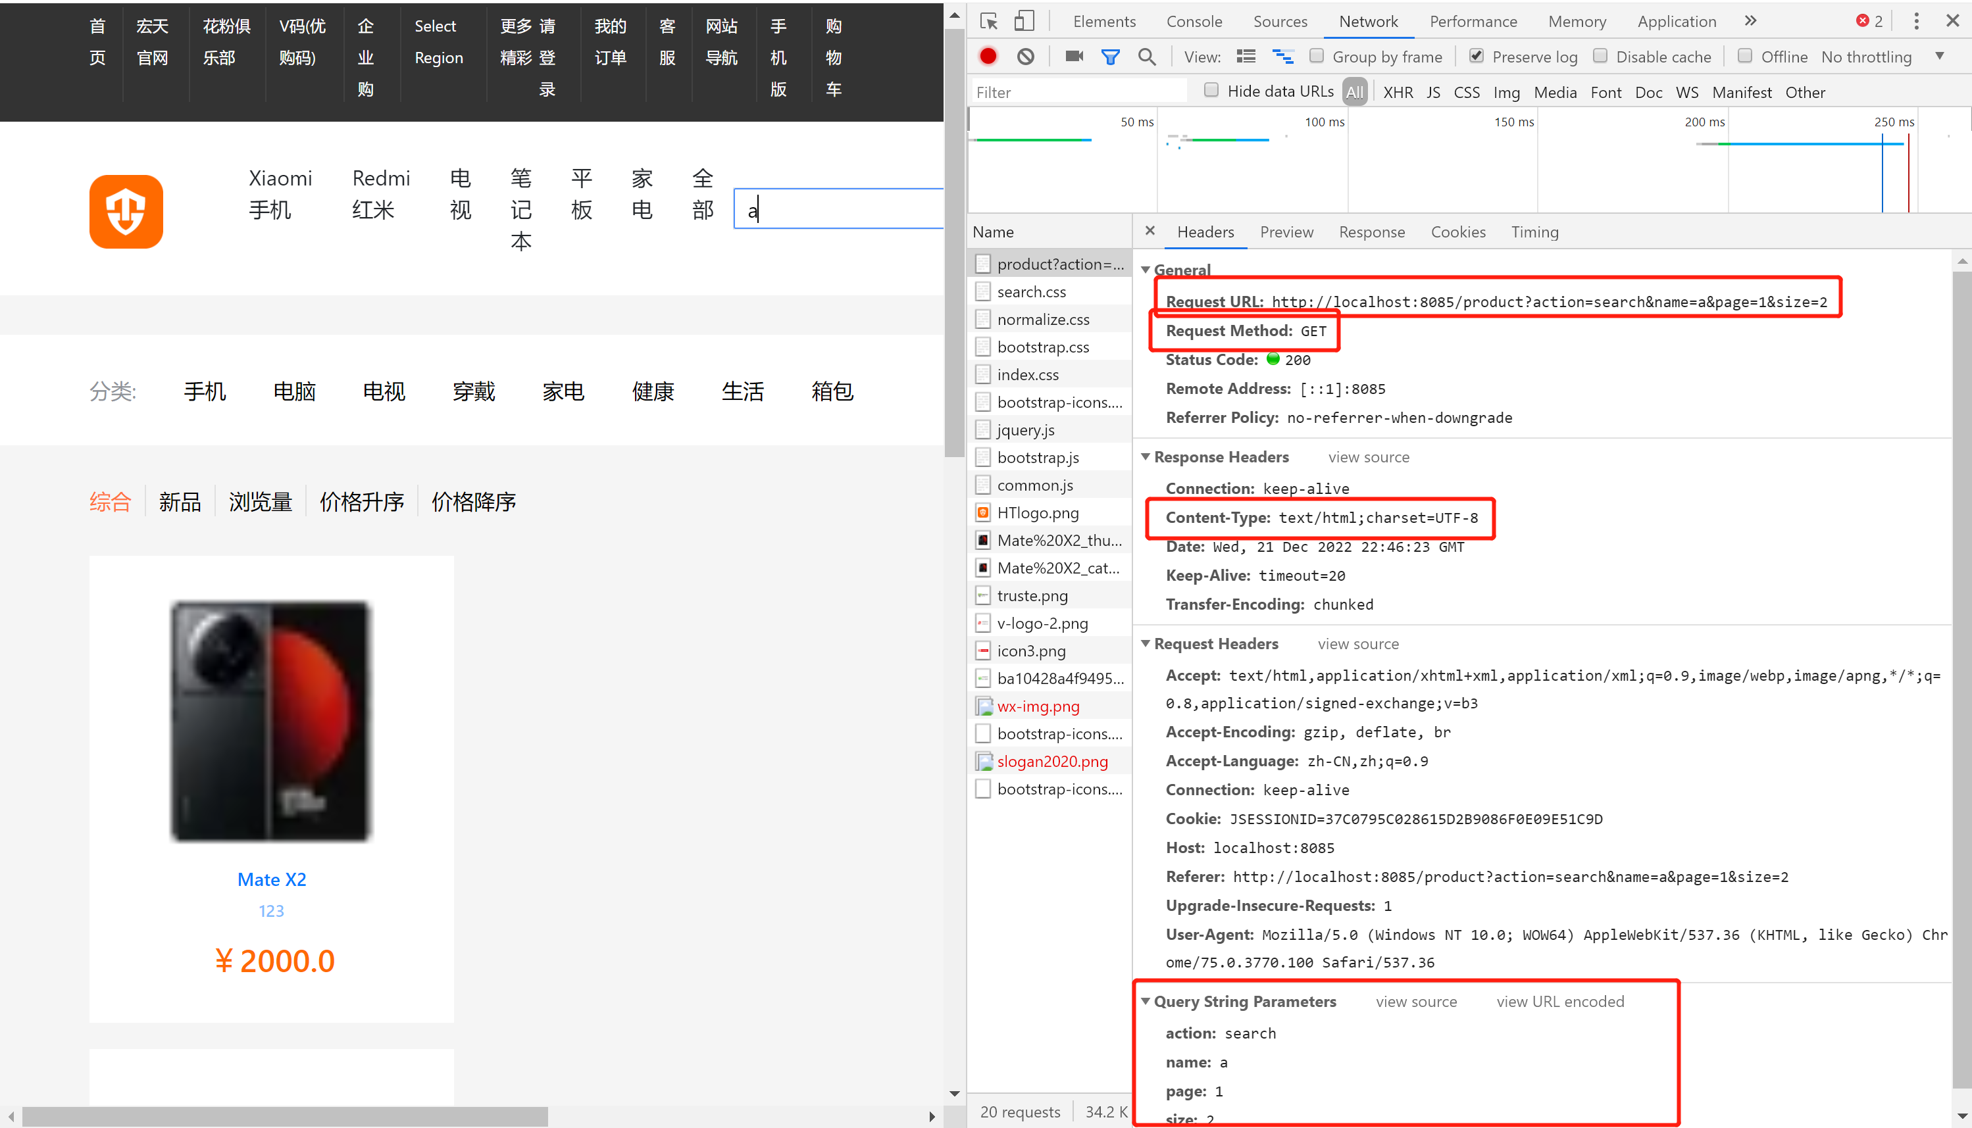Clear the network log
The image size is (1972, 1128).
[x=1026, y=57]
